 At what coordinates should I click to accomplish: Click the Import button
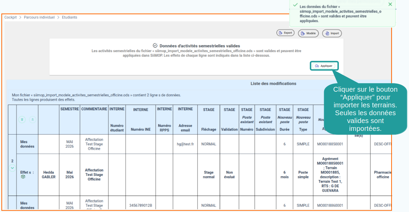pyautogui.click(x=332, y=33)
